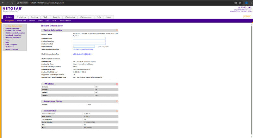Open Time in the sidebar
Image resolution: width=253 pixels, height=138 pixels.
(7, 40)
